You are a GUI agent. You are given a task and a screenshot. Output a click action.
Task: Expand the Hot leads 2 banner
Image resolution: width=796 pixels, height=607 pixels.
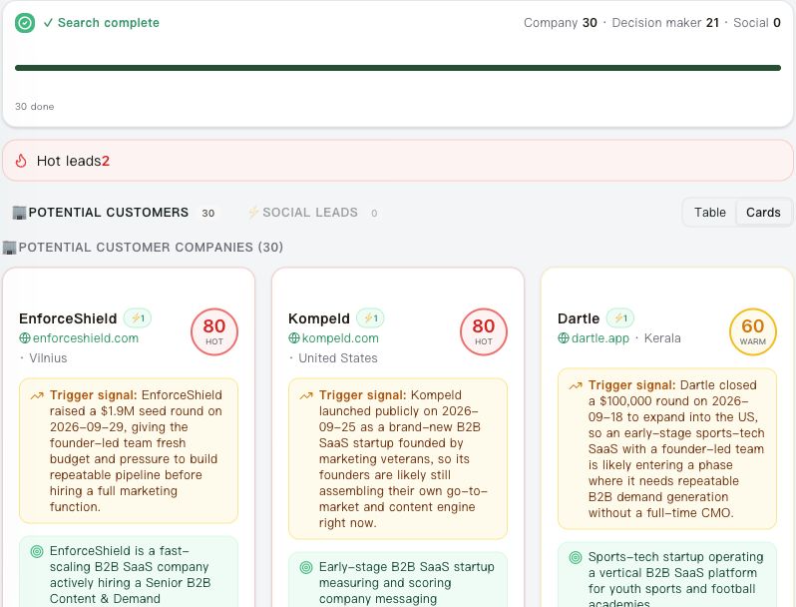tap(398, 161)
